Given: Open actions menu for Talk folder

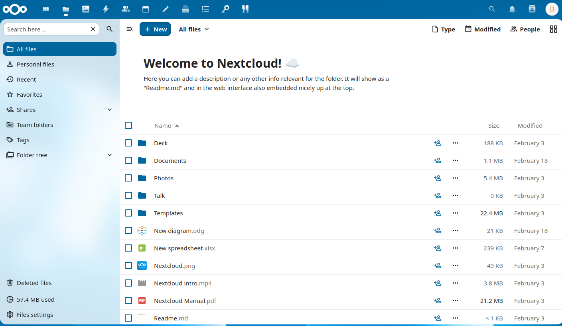Looking at the screenshot, I should click(x=456, y=195).
